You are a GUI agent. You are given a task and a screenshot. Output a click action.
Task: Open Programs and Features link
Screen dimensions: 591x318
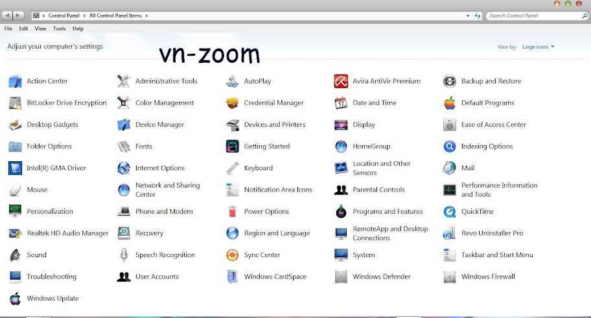click(x=388, y=212)
